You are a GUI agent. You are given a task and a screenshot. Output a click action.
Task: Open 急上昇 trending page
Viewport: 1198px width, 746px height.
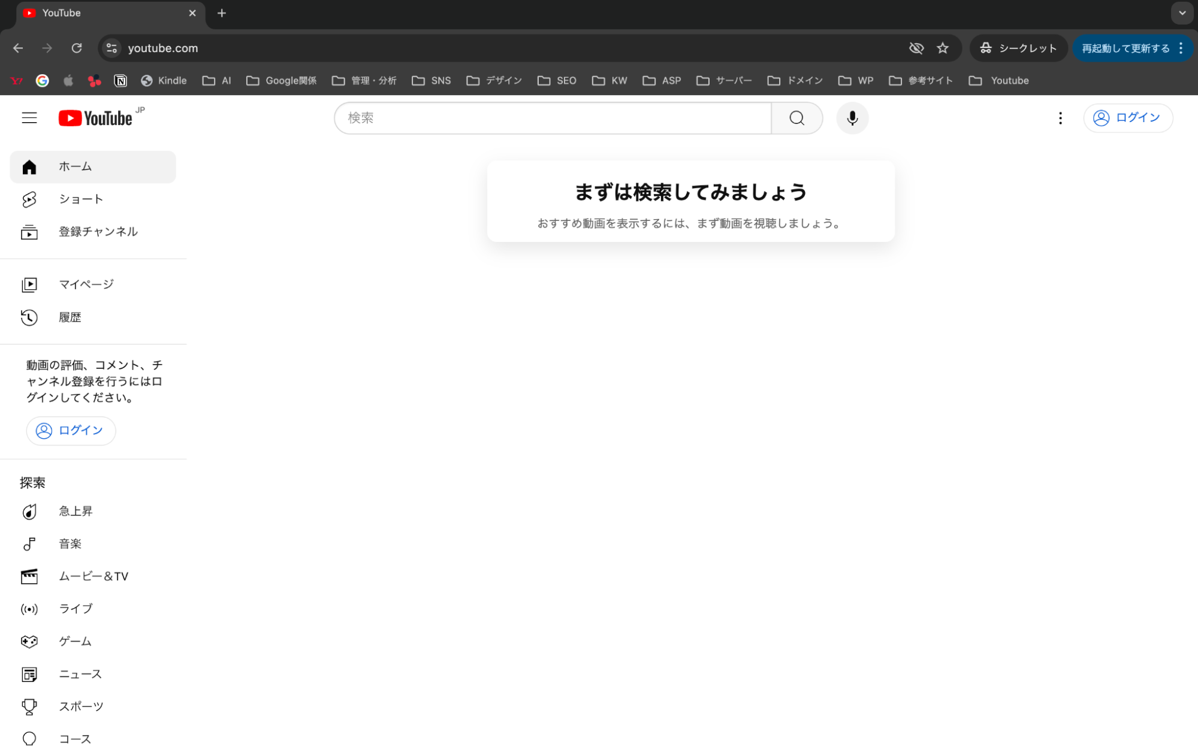75,511
